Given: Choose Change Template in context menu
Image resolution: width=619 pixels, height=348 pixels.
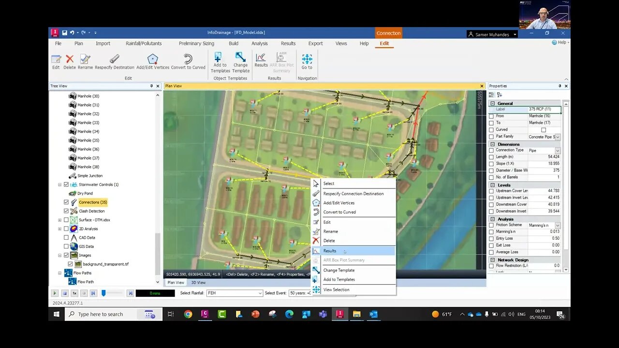Looking at the screenshot, I should click(x=354, y=270).
